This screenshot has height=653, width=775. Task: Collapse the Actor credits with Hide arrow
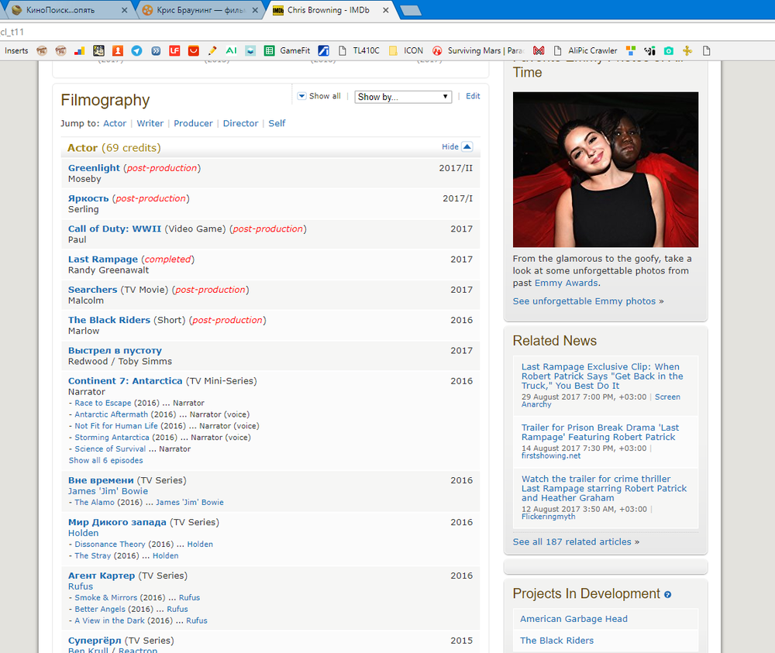click(467, 146)
